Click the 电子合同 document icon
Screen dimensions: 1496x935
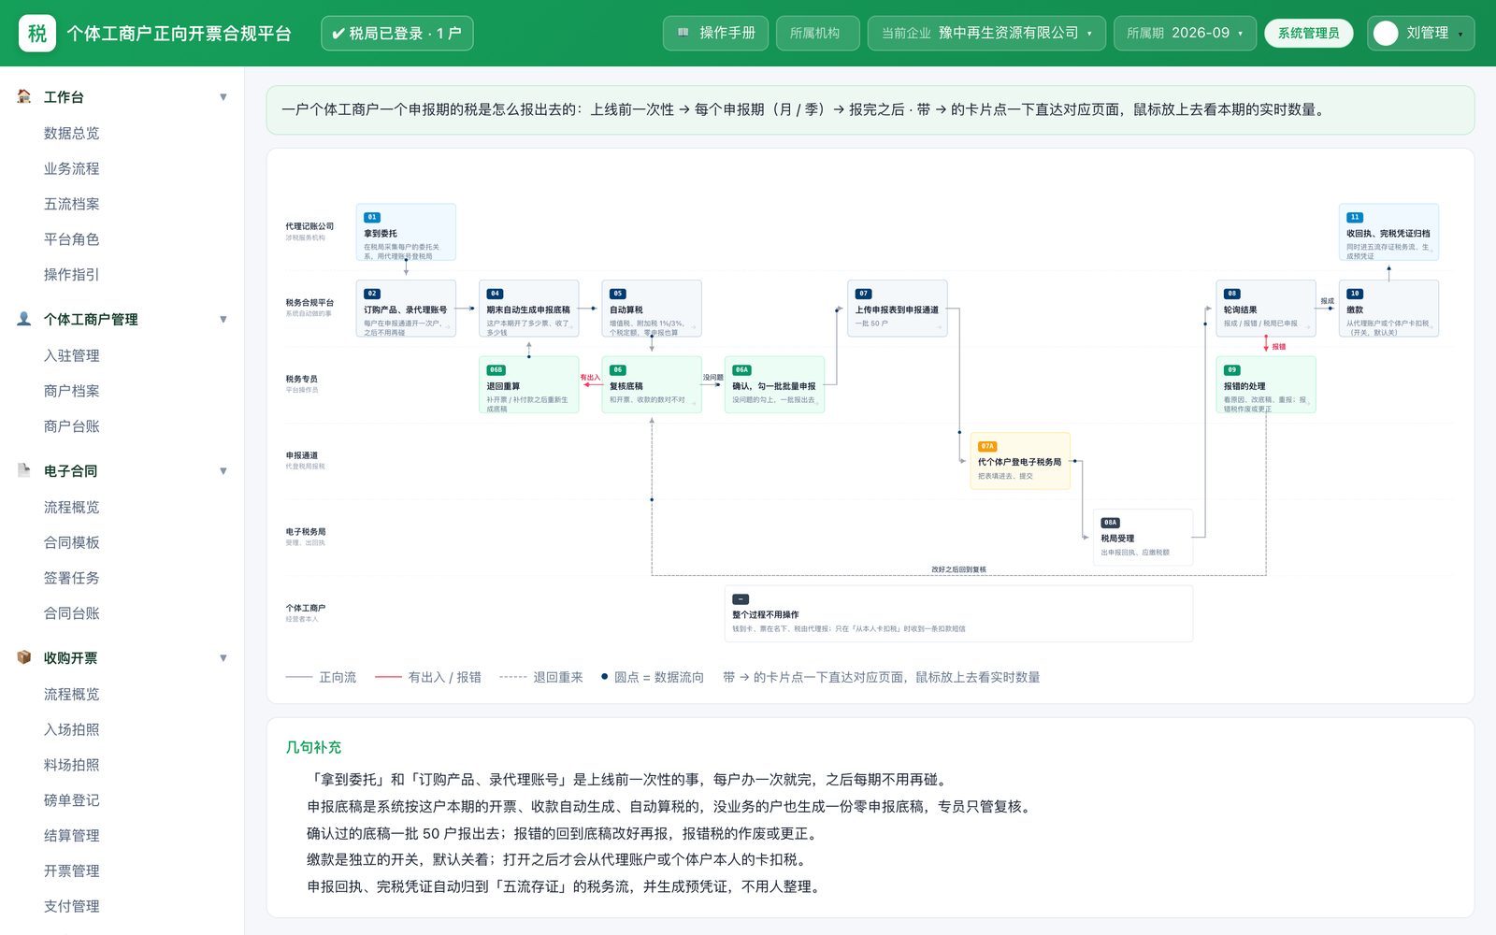pos(24,470)
